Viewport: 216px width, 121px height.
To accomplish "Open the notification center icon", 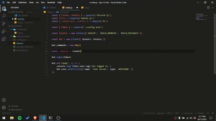I will point(211,118).
